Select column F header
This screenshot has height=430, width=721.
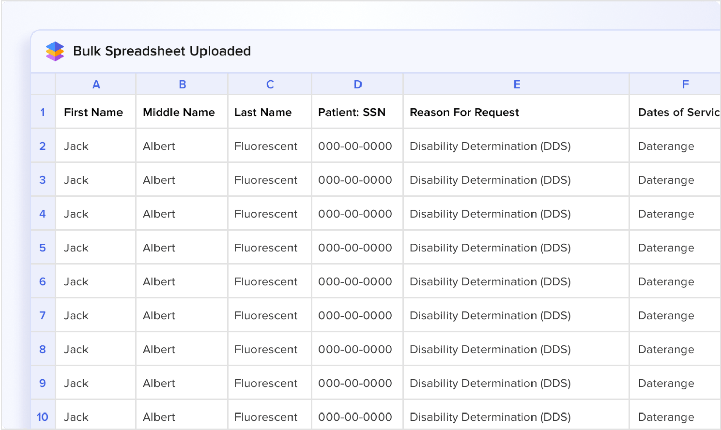point(685,84)
